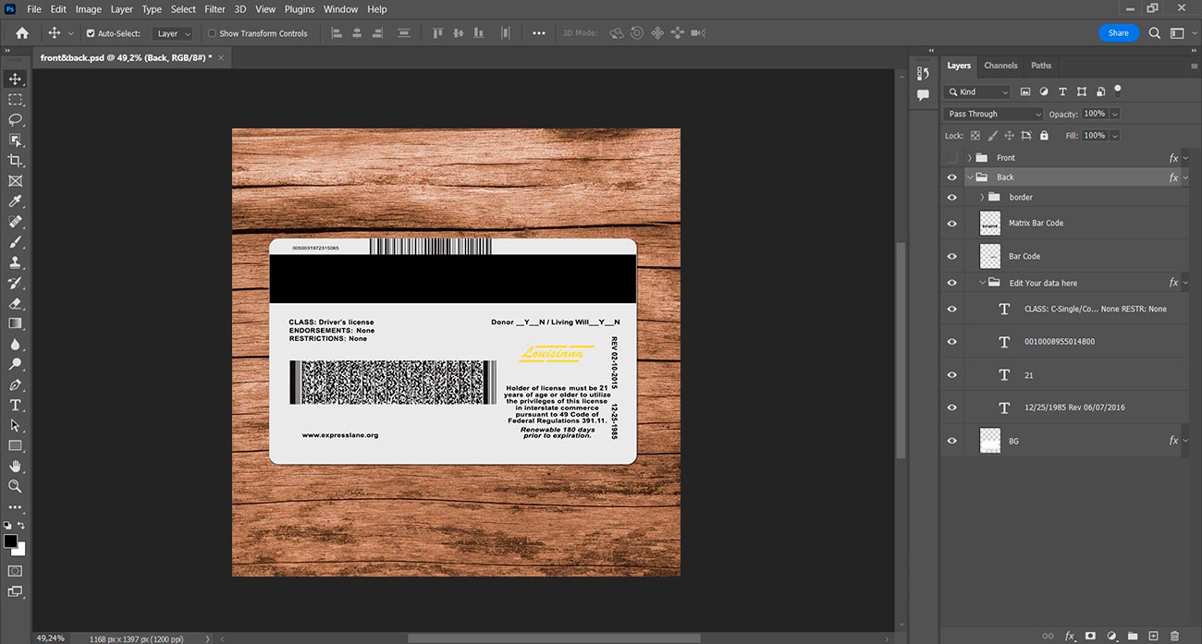
Task: Expand the Front layer group
Action: (969, 158)
